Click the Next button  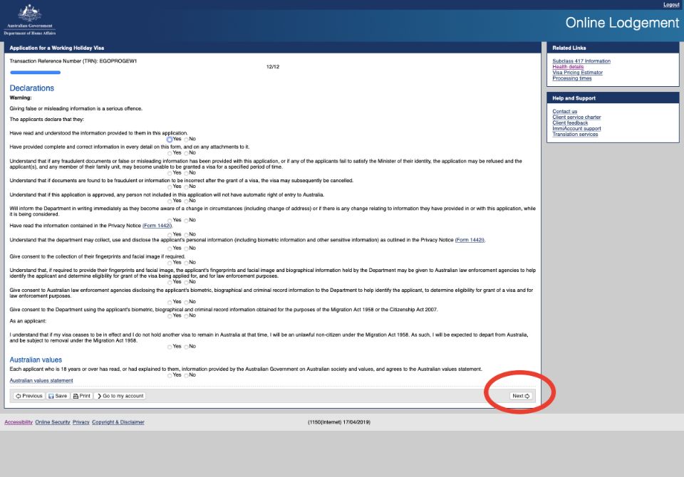point(521,396)
